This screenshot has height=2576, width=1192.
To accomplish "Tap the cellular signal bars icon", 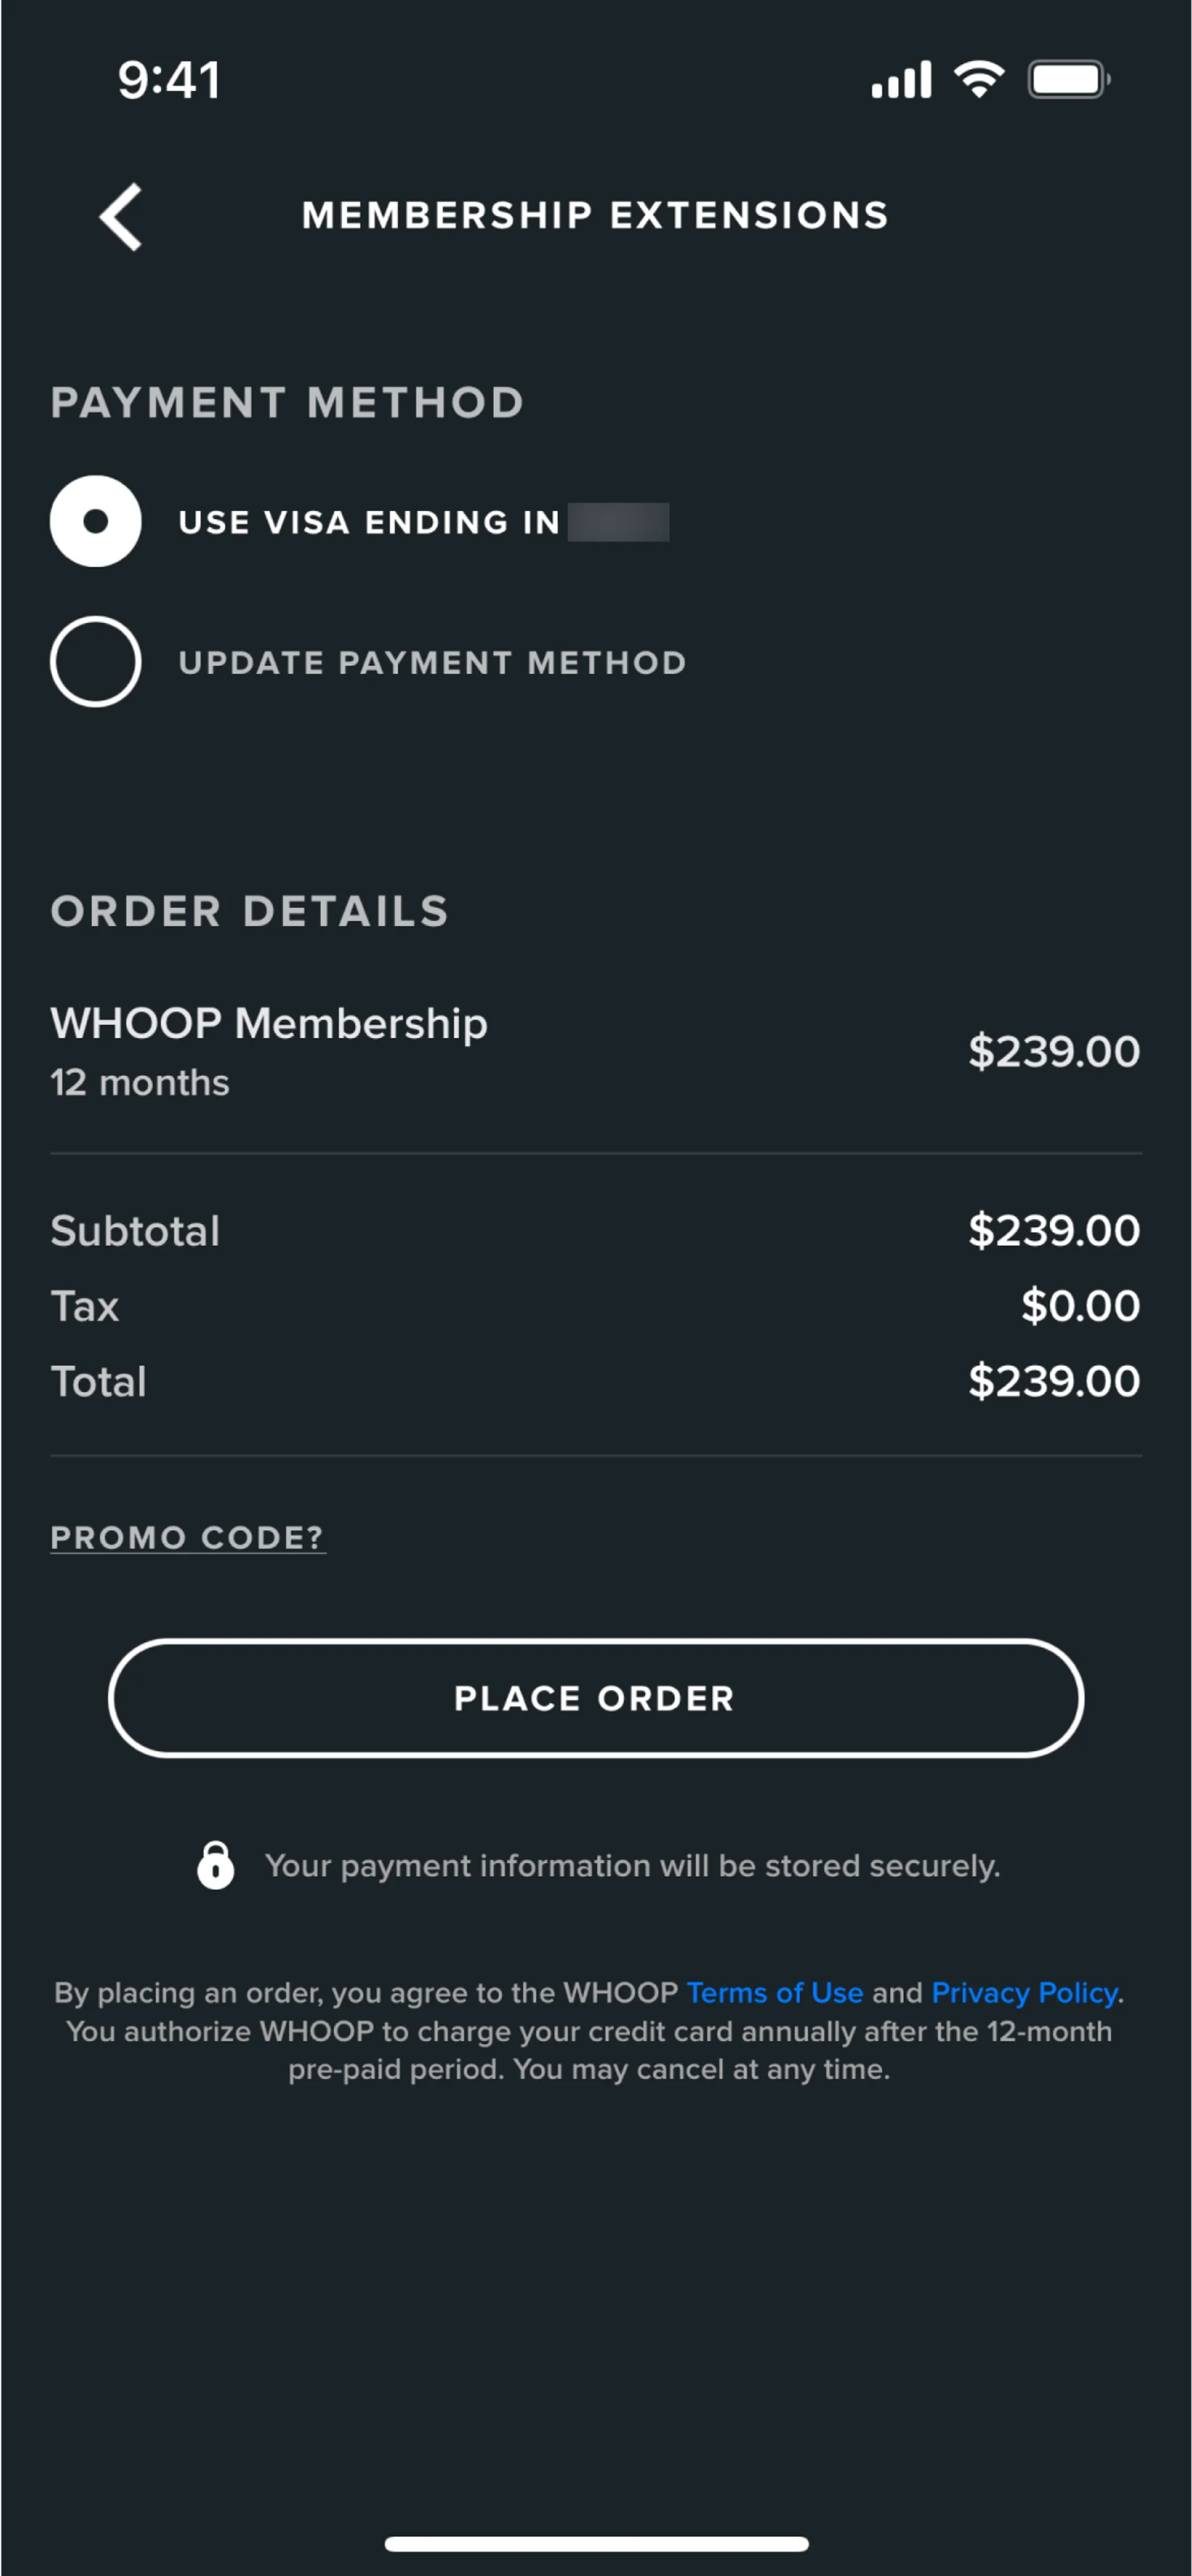I will [901, 80].
